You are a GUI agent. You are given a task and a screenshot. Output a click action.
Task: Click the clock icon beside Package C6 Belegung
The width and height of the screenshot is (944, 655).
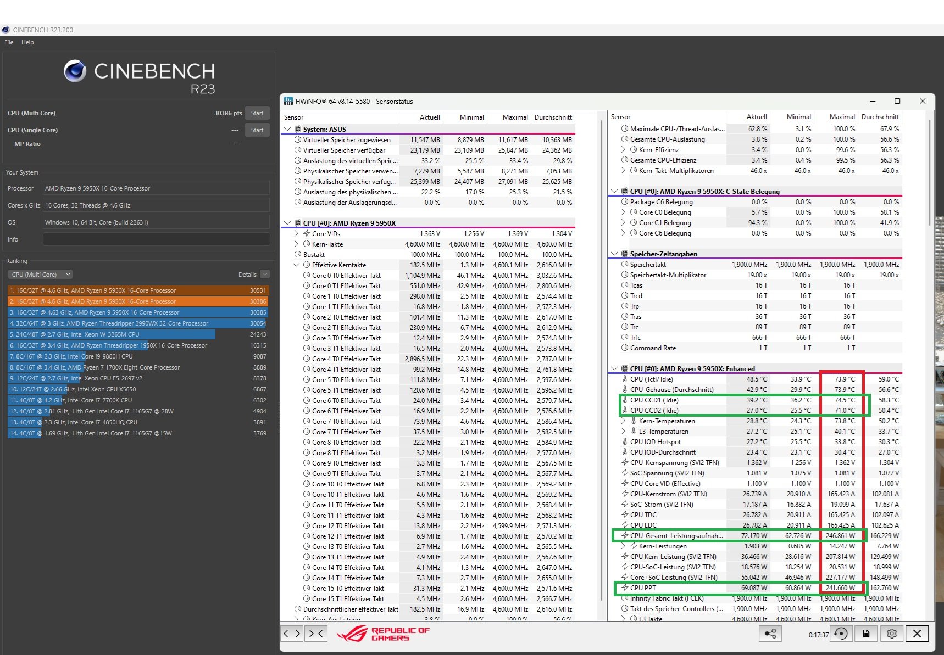click(625, 202)
